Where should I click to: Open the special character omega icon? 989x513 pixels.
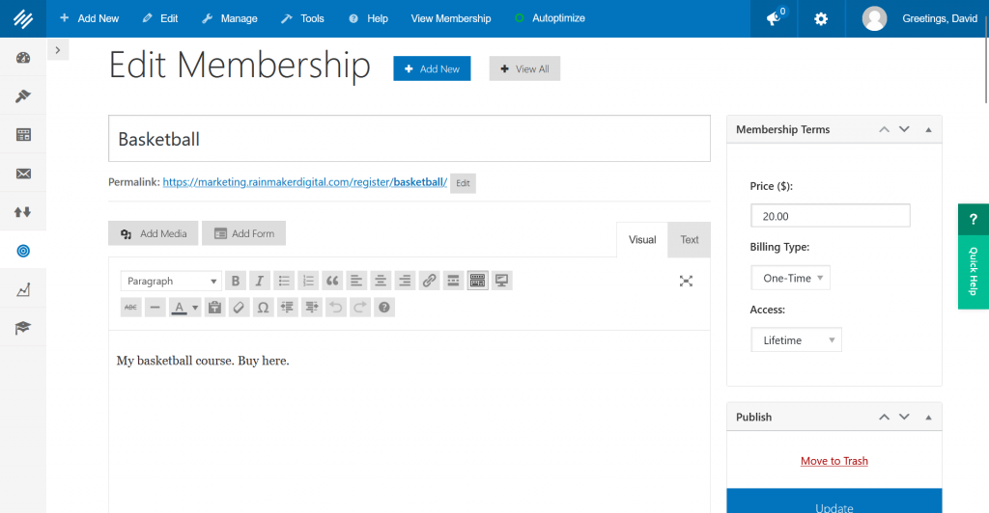[263, 308]
